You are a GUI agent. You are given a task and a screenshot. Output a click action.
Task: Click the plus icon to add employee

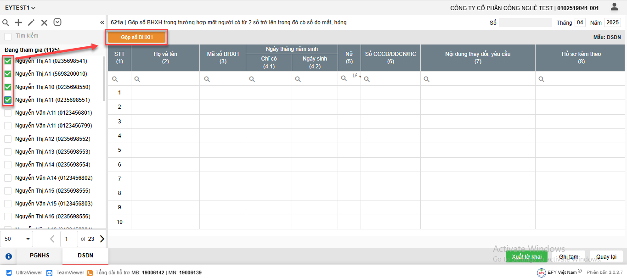pyautogui.click(x=18, y=22)
